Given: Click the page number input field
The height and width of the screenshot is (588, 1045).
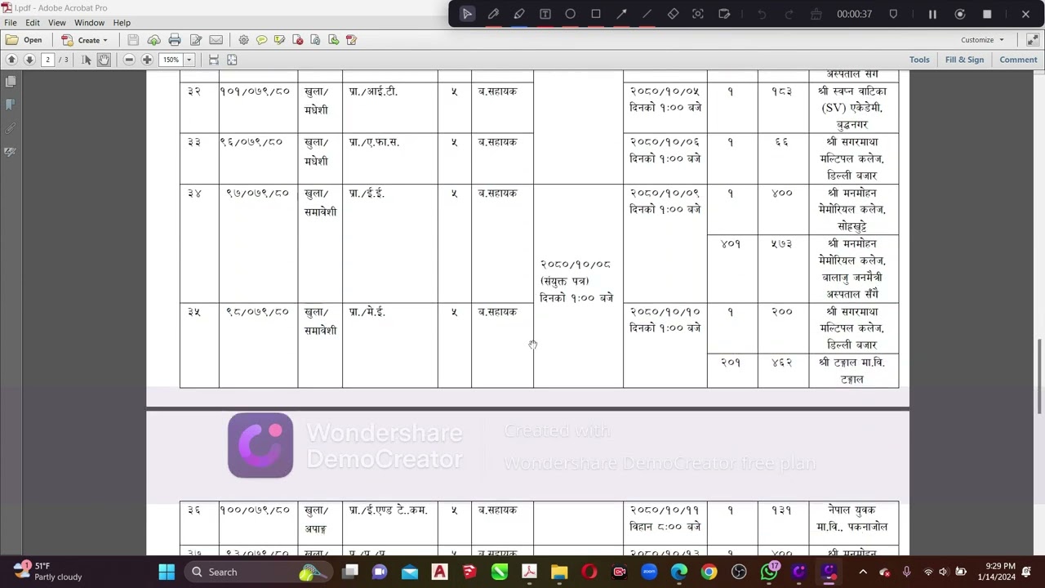Looking at the screenshot, I should point(47,60).
